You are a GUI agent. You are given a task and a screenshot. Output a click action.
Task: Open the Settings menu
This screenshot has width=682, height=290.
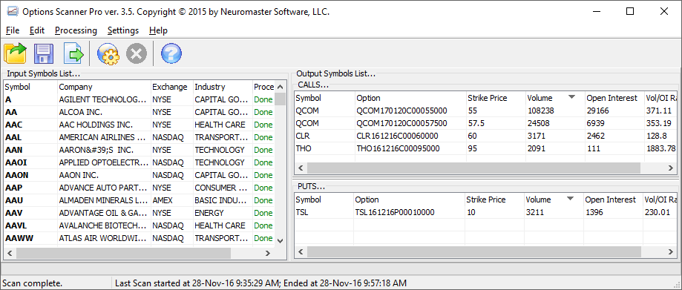pos(123,30)
